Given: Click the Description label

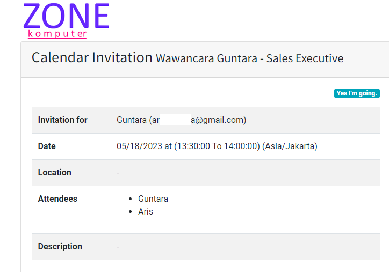Looking at the screenshot, I should click(x=60, y=246).
